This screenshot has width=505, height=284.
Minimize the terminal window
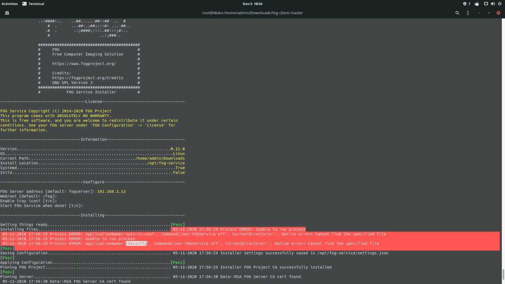479,13
